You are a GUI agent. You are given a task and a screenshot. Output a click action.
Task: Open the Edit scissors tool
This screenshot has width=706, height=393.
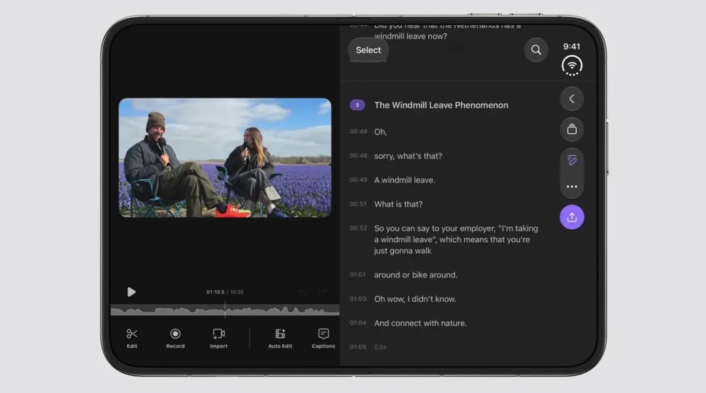pos(132,338)
